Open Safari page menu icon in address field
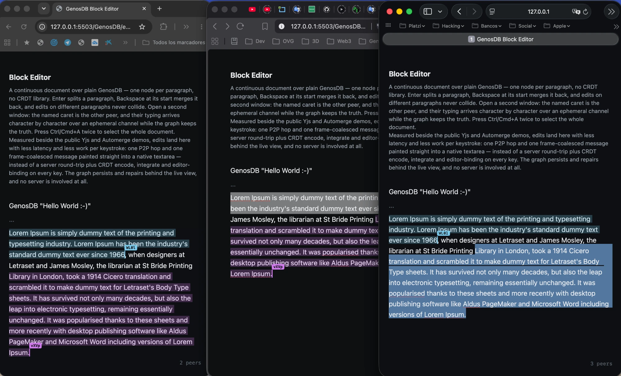 click(492, 11)
